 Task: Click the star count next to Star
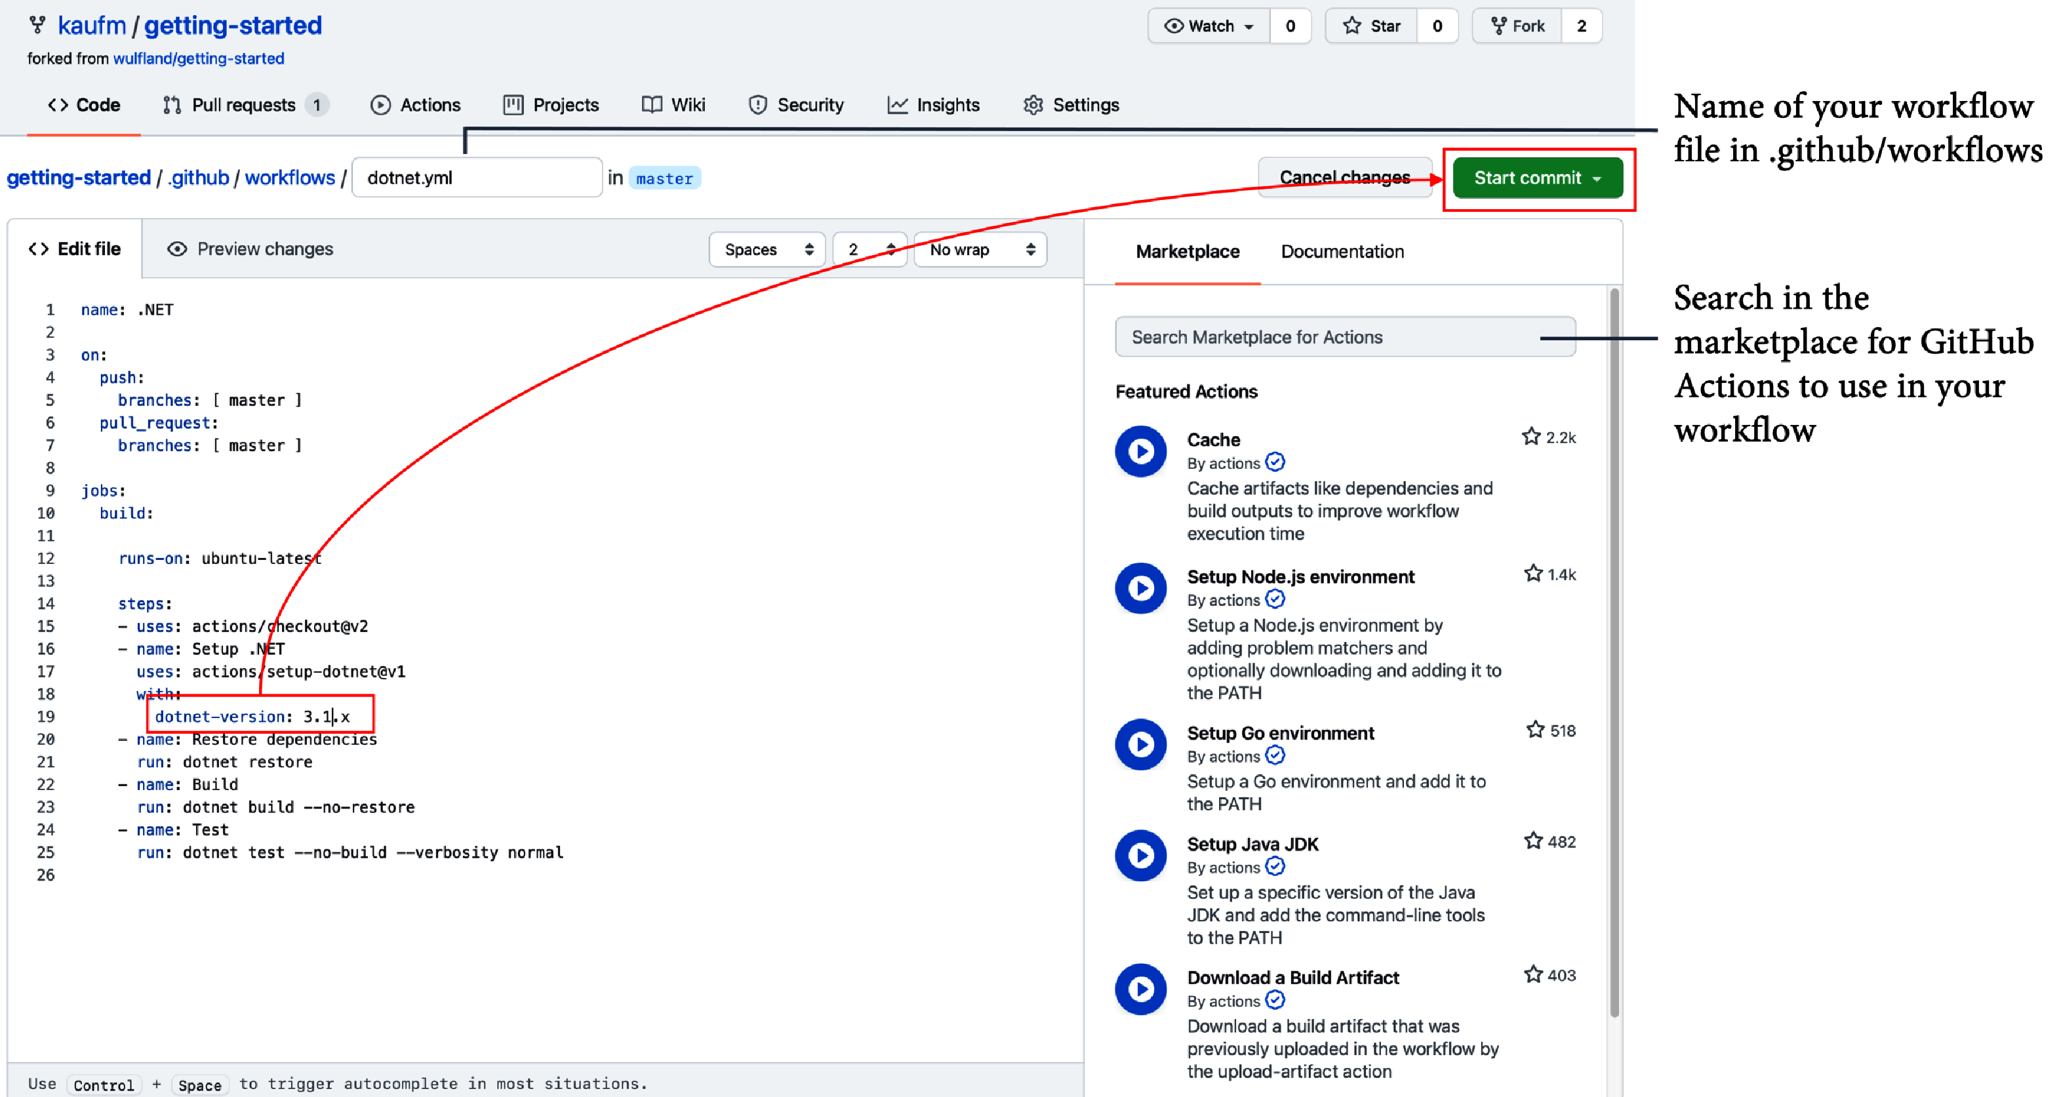pyautogui.click(x=1437, y=26)
